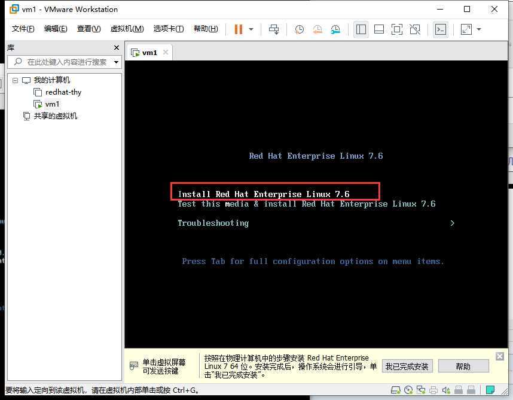Screen dimensions: 513x400
Task: Send Ctrl+Alt+Del to the virtual machine
Action: (274, 29)
